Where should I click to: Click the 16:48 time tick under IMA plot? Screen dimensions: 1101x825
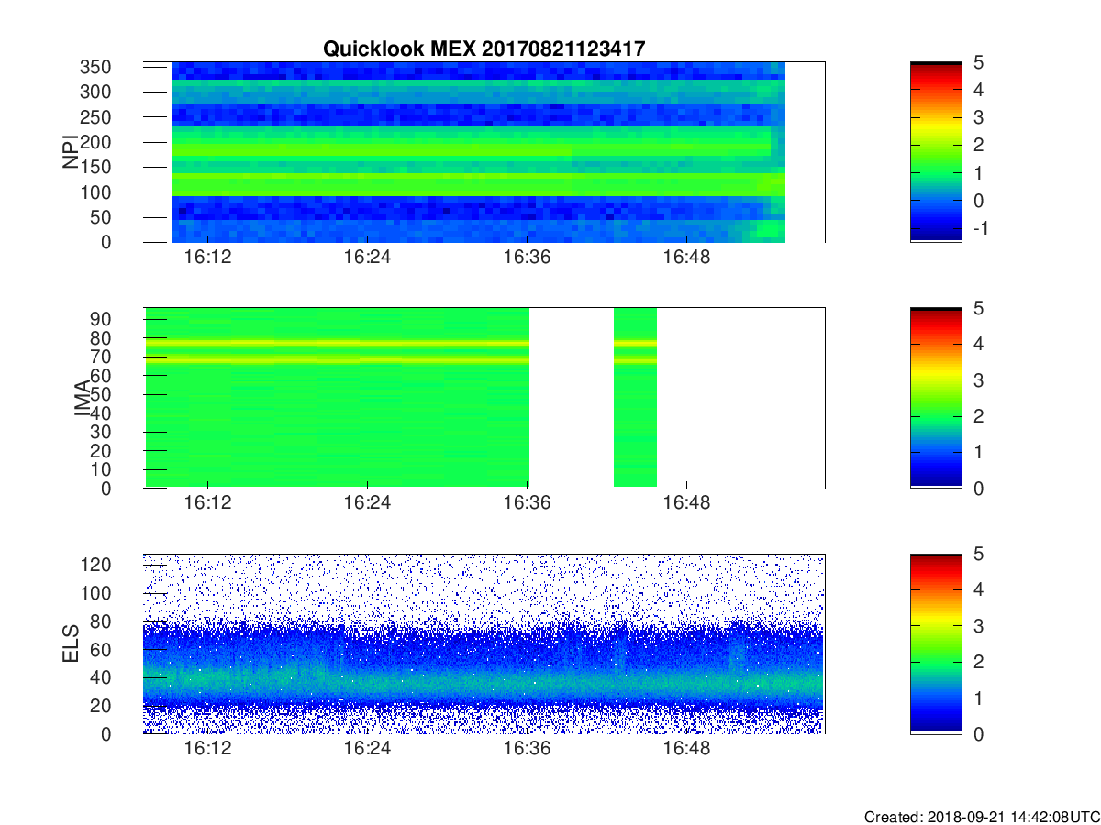coord(687,503)
